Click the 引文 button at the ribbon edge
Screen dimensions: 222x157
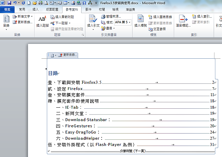click(x=219, y=21)
